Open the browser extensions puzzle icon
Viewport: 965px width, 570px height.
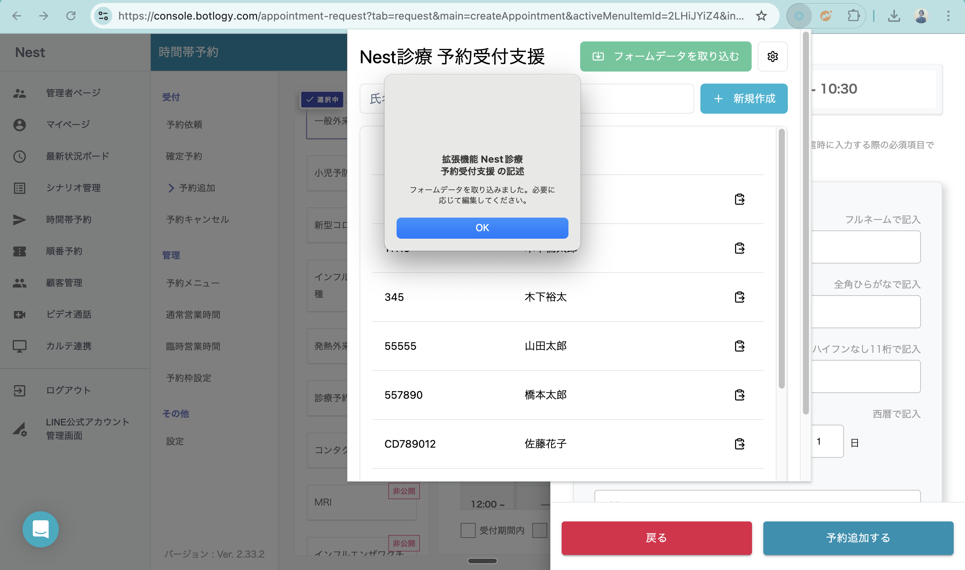pos(853,16)
